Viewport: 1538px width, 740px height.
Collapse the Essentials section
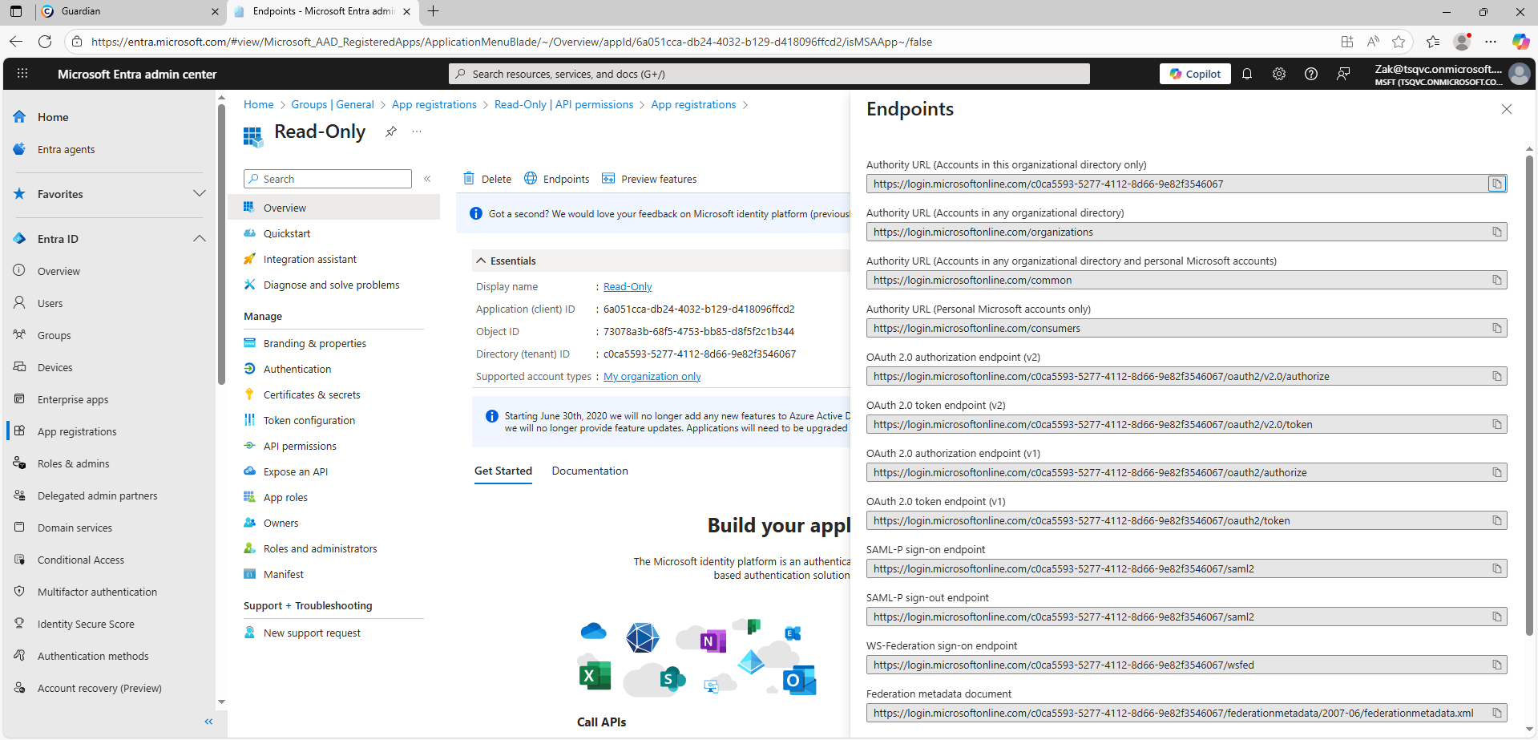tap(481, 261)
